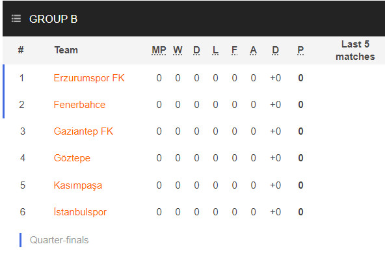
Task: Click the W wins column header
Action: (x=178, y=50)
